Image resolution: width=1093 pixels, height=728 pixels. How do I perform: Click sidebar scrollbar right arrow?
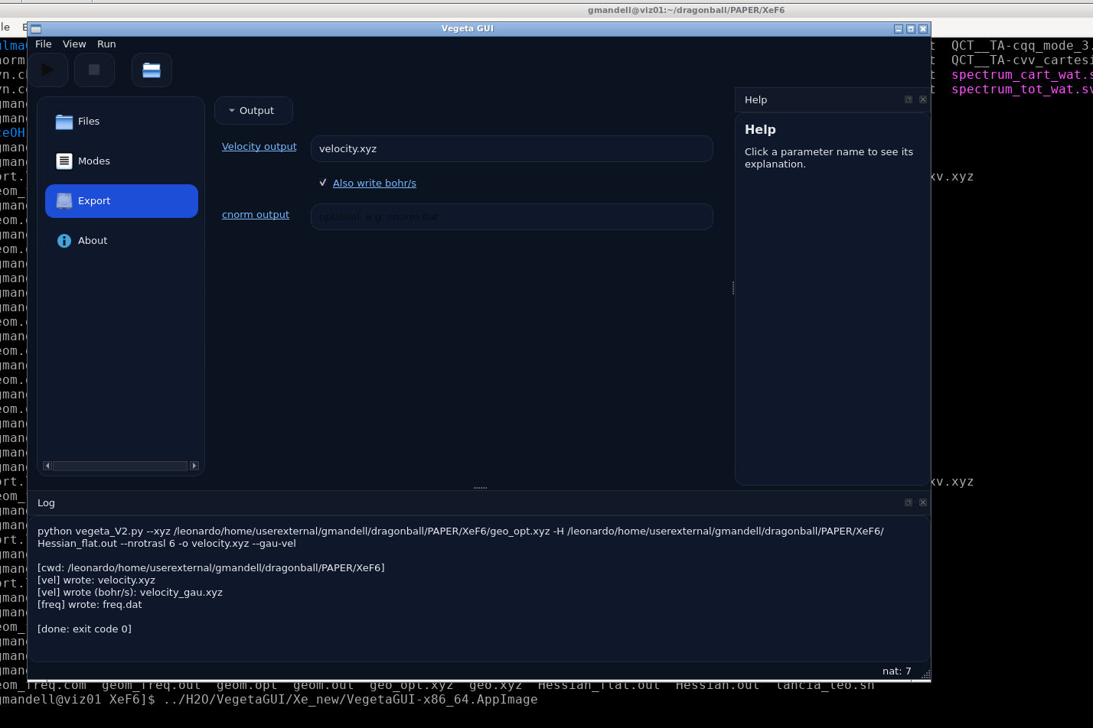pos(194,466)
